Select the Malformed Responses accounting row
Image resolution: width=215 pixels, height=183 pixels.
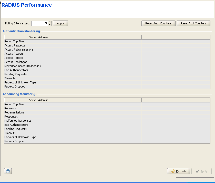coord(18,121)
